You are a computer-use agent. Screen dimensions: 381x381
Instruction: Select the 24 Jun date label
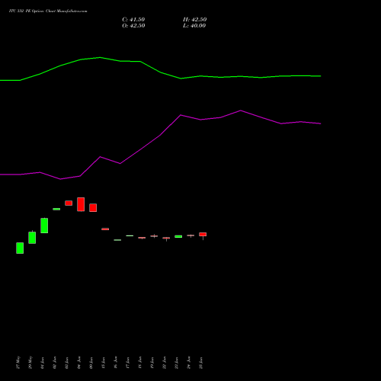pyautogui.click(x=189, y=363)
